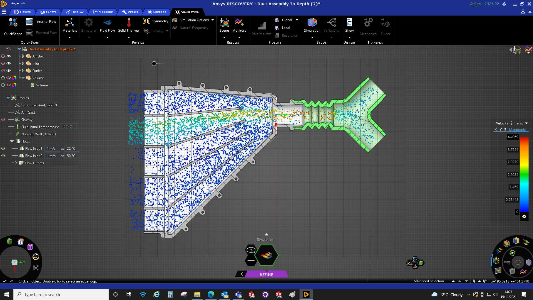
Task: Click the Undo arrow in title bar
Action: 13,4
